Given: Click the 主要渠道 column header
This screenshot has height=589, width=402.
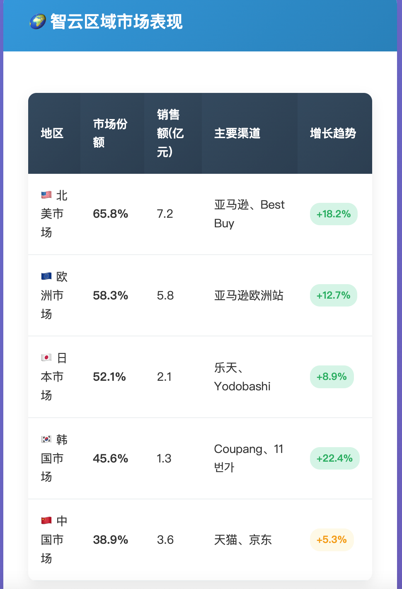Looking at the screenshot, I should (237, 133).
